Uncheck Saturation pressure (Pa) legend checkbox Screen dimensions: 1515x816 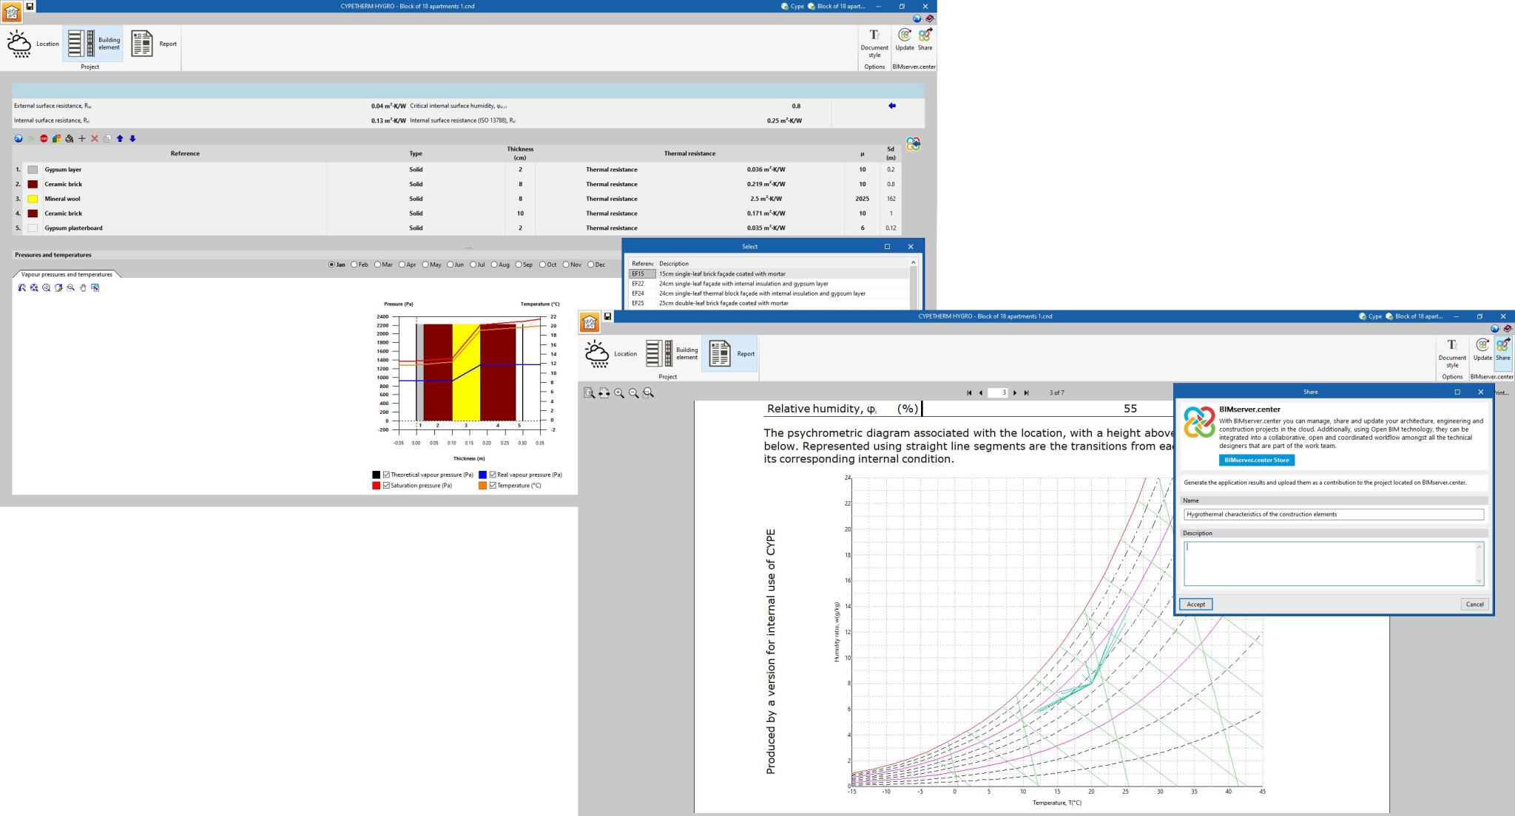pyautogui.click(x=386, y=486)
